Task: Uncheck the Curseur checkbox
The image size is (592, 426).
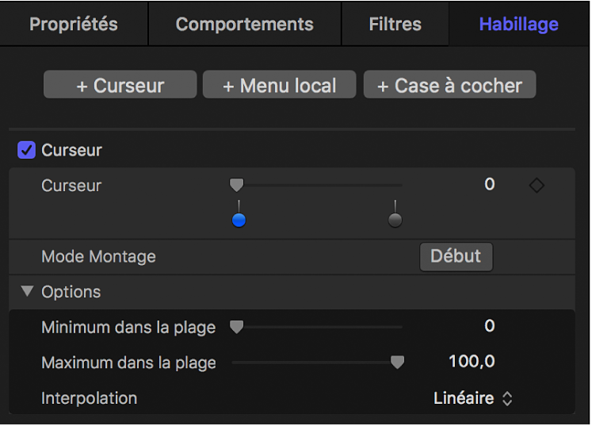Action: [x=26, y=150]
